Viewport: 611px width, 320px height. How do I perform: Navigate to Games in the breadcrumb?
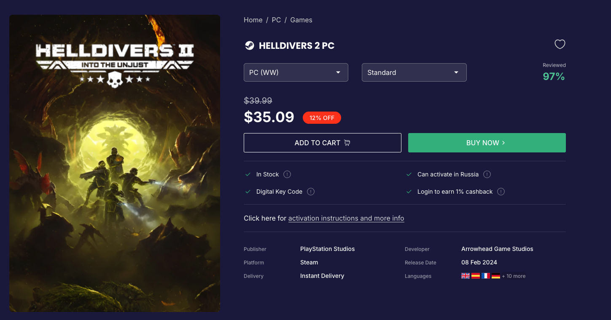pos(301,20)
